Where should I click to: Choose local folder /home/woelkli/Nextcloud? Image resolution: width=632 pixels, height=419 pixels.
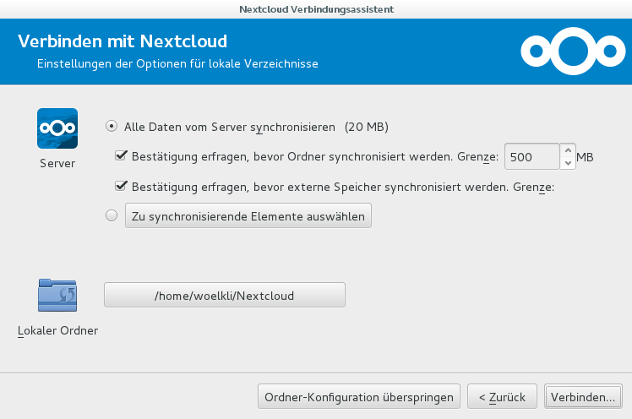pos(225,295)
